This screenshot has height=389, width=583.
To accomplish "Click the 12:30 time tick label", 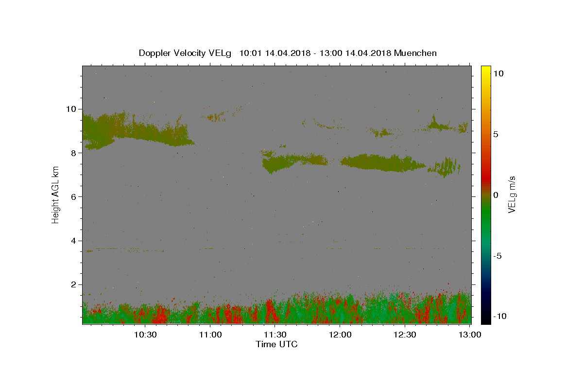I will [x=405, y=335].
